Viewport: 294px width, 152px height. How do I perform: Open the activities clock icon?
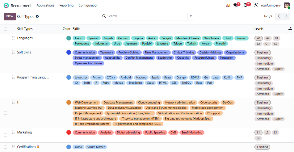[x=246, y=5]
